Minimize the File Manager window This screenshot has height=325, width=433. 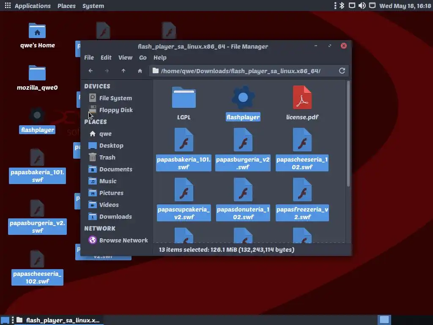(315, 46)
